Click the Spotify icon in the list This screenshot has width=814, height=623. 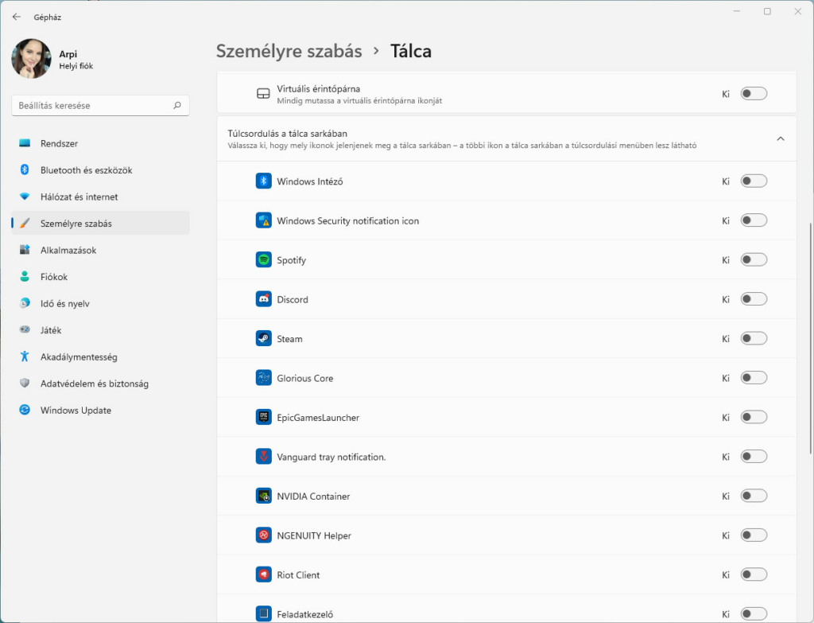tap(264, 260)
